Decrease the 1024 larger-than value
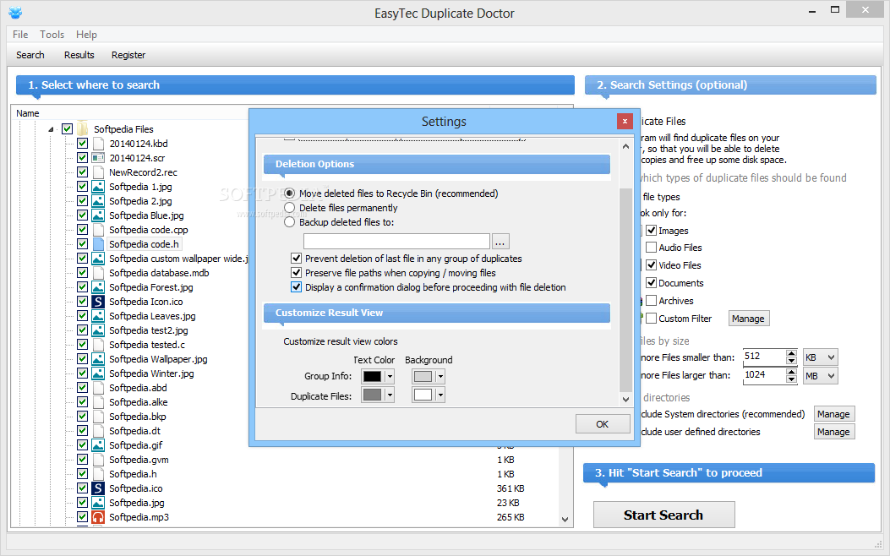 pos(791,379)
